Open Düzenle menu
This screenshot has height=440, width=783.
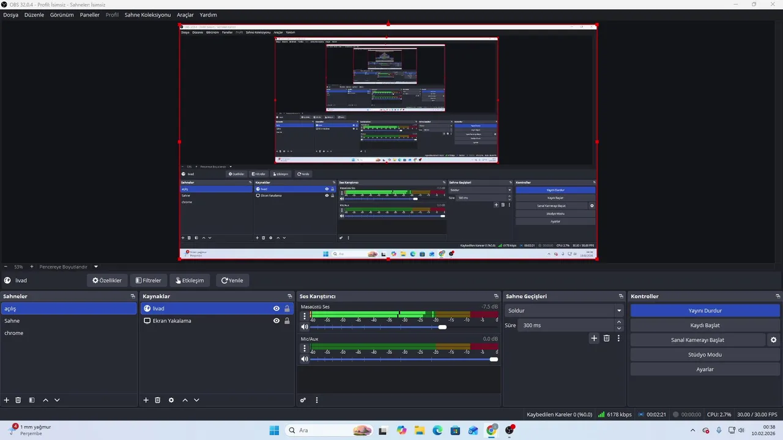(x=34, y=15)
